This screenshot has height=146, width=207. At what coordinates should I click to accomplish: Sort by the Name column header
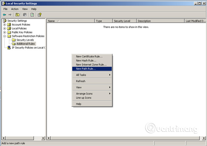(70, 21)
